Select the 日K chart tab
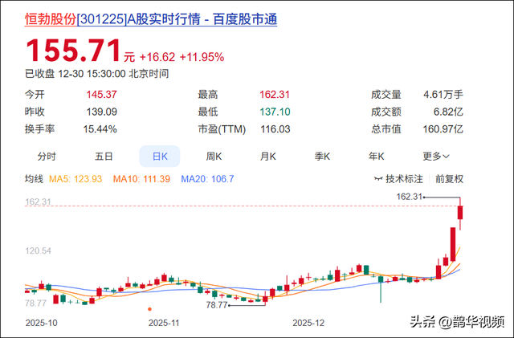Viewport: 514px width, 338px height. [x=160, y=157]
